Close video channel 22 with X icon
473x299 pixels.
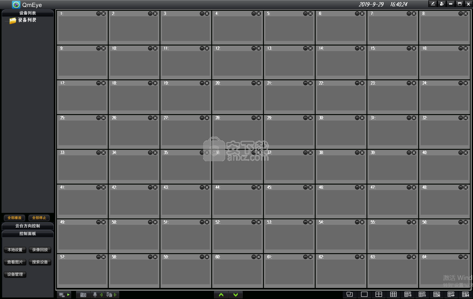362,83
